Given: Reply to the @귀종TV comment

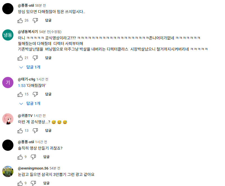Looking at the screenshot, I should click(48, 131).
